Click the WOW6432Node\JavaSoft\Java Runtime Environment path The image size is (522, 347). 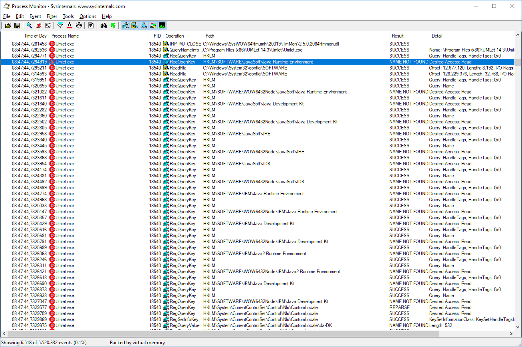pyautogui.click(x=275, y=92)
